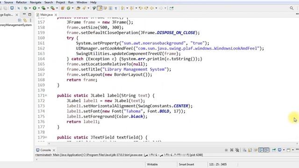Open External Tools dropdown arrow
The height and width of the screenshot is (168, 299).
(x=57, y=8)
